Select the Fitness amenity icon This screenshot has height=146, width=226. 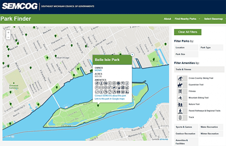tap(180, 92)
